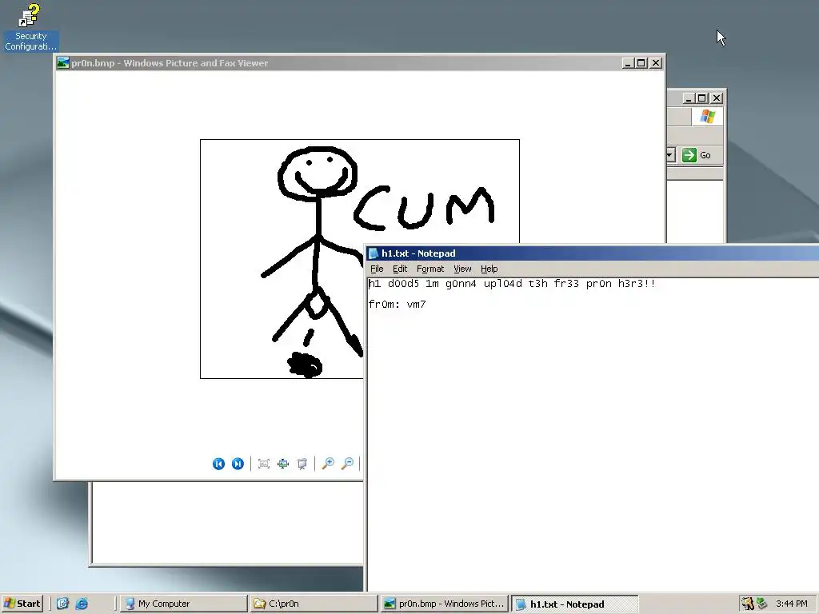Close the Picture and Fax Viewer window
This screenshot has height=614, width=819.
coord(656,63)
